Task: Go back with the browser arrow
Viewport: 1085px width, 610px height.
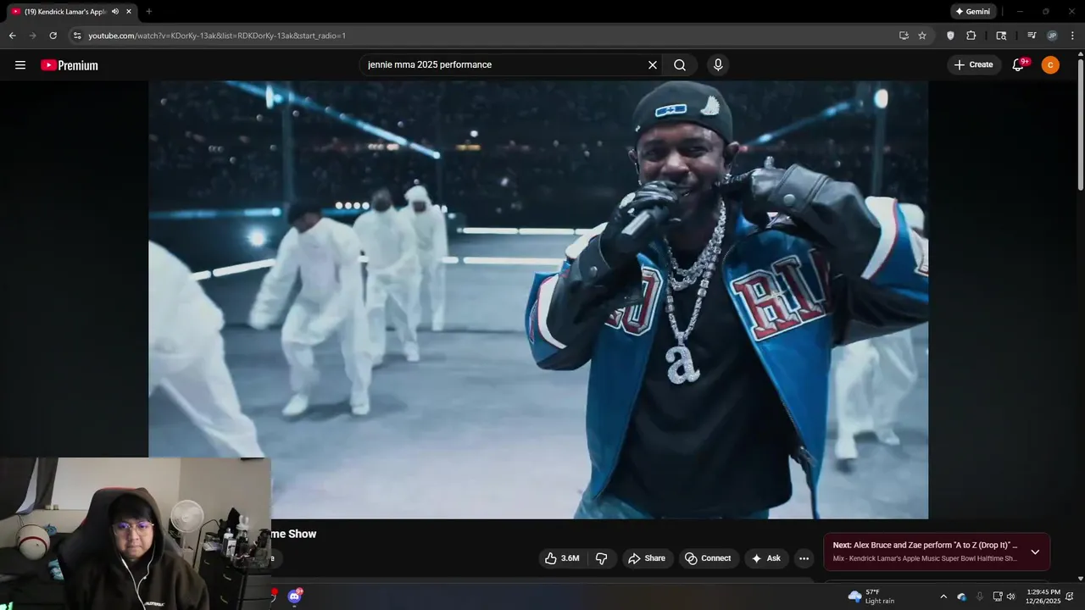Action: tap(12, 36)
